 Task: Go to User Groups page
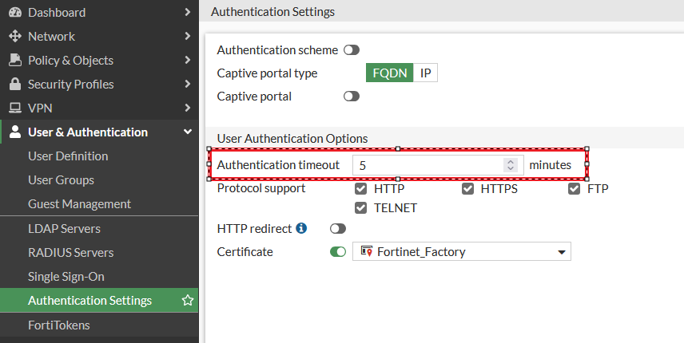(x=61, y=179)
